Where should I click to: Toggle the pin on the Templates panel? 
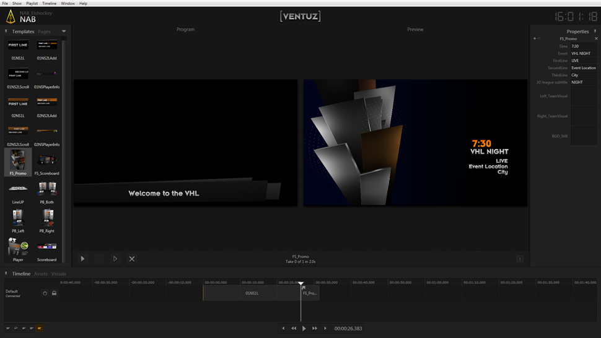tap(6, 31)
